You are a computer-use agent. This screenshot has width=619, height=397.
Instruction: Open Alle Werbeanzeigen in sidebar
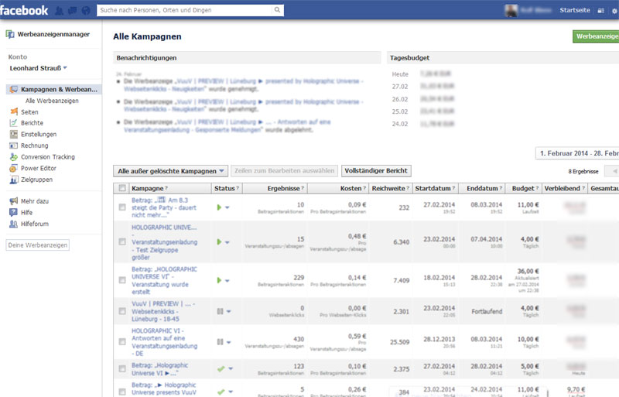coord(52,101)
